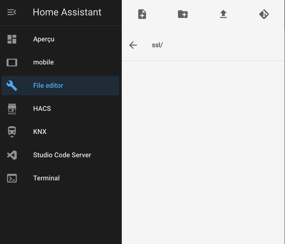Click the ssl/ path label
The image size is (285, 244).
[x=157, y=45]
